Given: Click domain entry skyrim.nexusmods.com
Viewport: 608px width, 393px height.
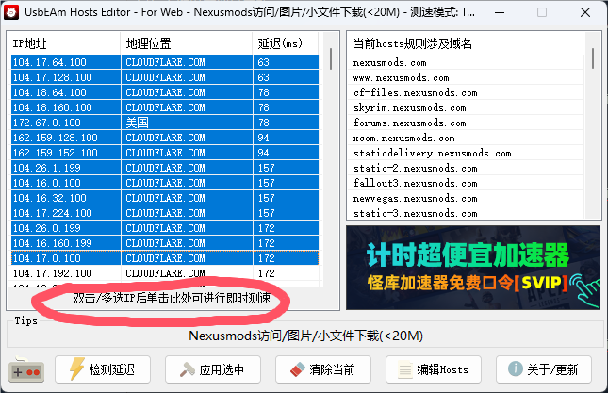Looking at the screenshot, I should (466, 108).
